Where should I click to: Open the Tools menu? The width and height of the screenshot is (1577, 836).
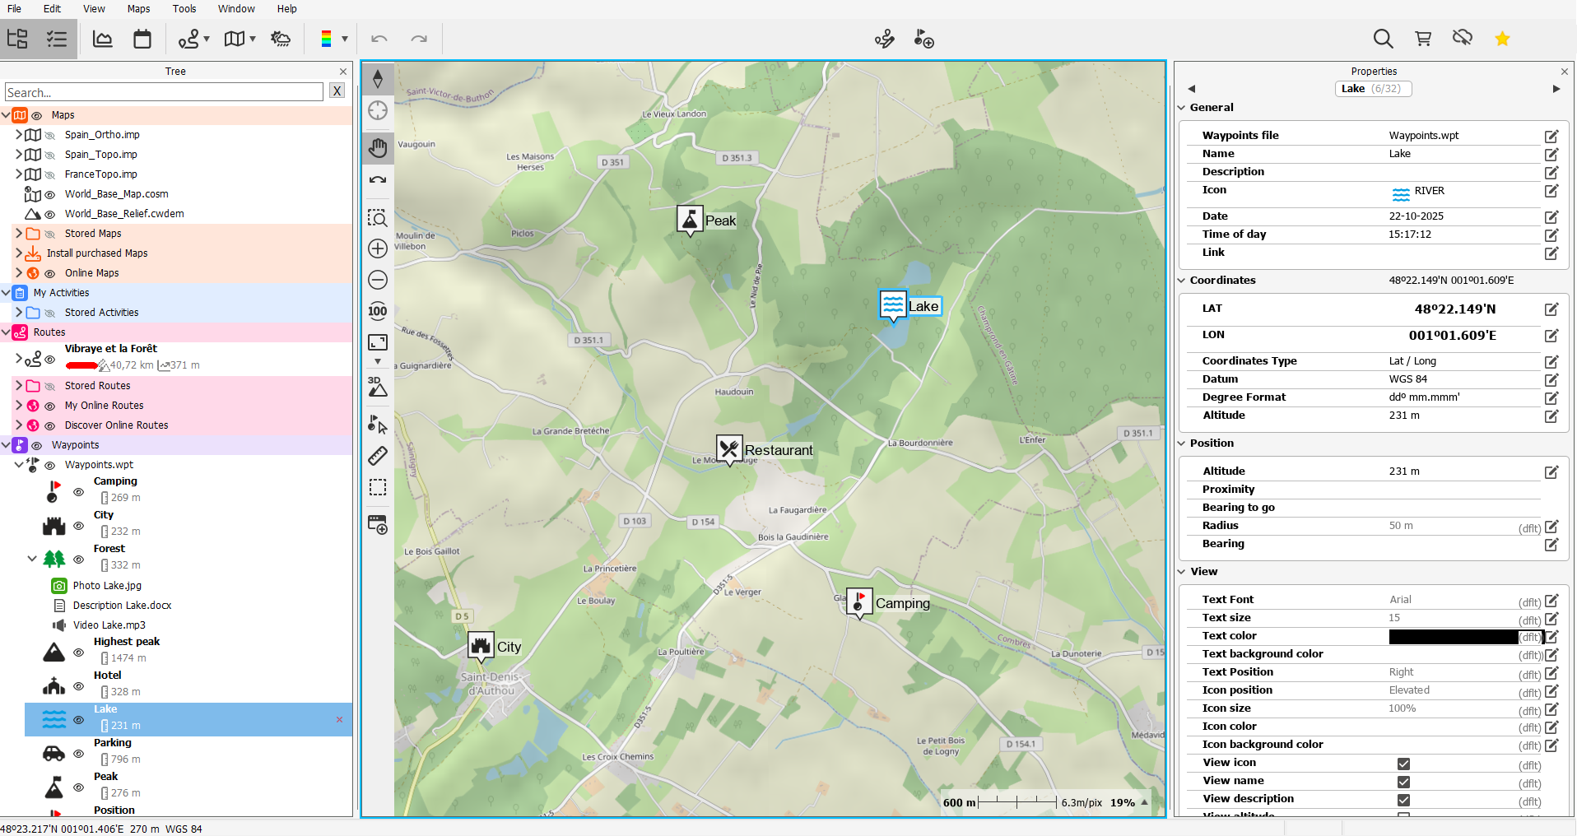pos(184,9)
